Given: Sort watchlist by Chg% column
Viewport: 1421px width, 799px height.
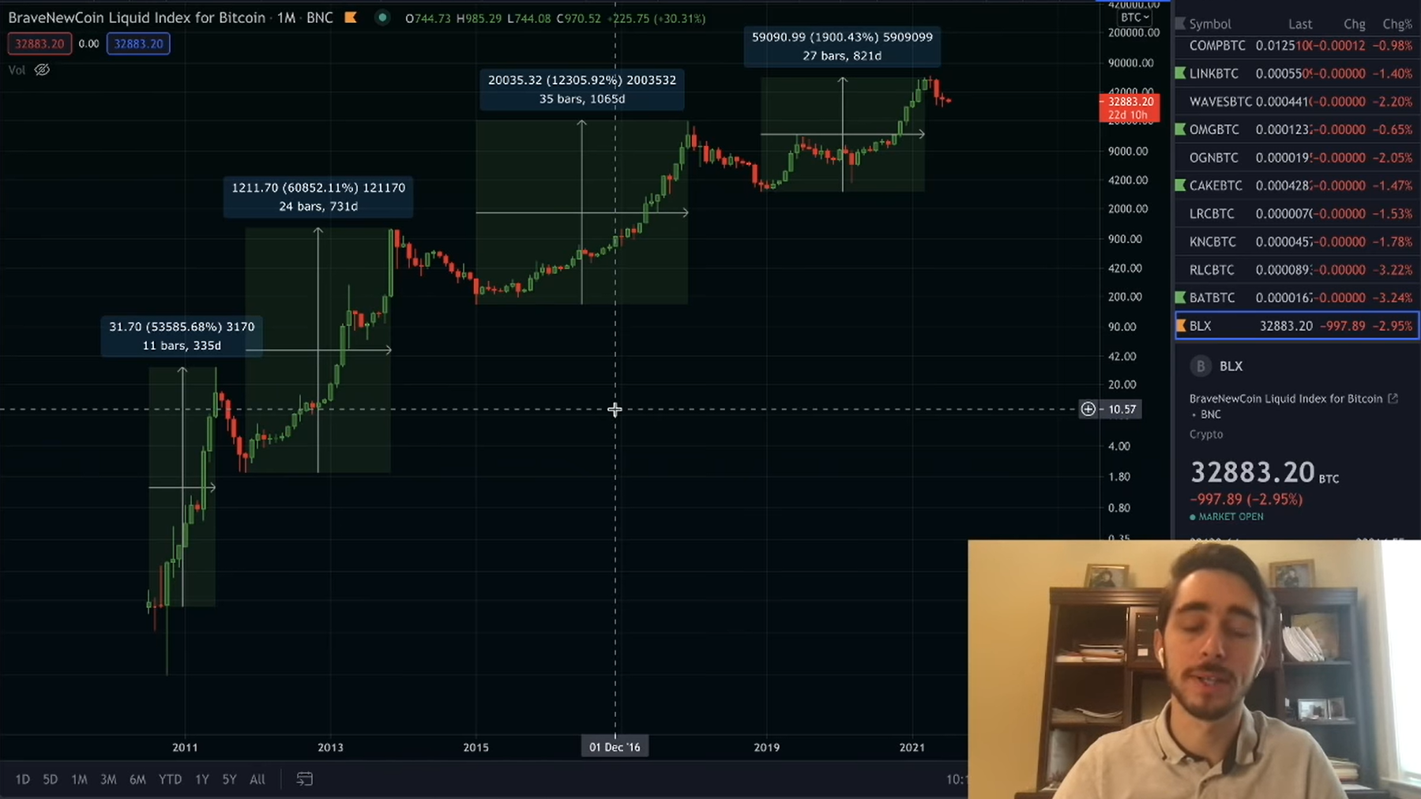Looking at the screenshot, I should pyautogui.click(x=1397, y=24).
